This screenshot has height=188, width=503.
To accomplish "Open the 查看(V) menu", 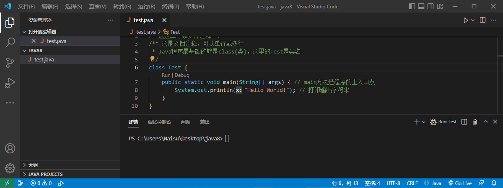I will 98,6.
